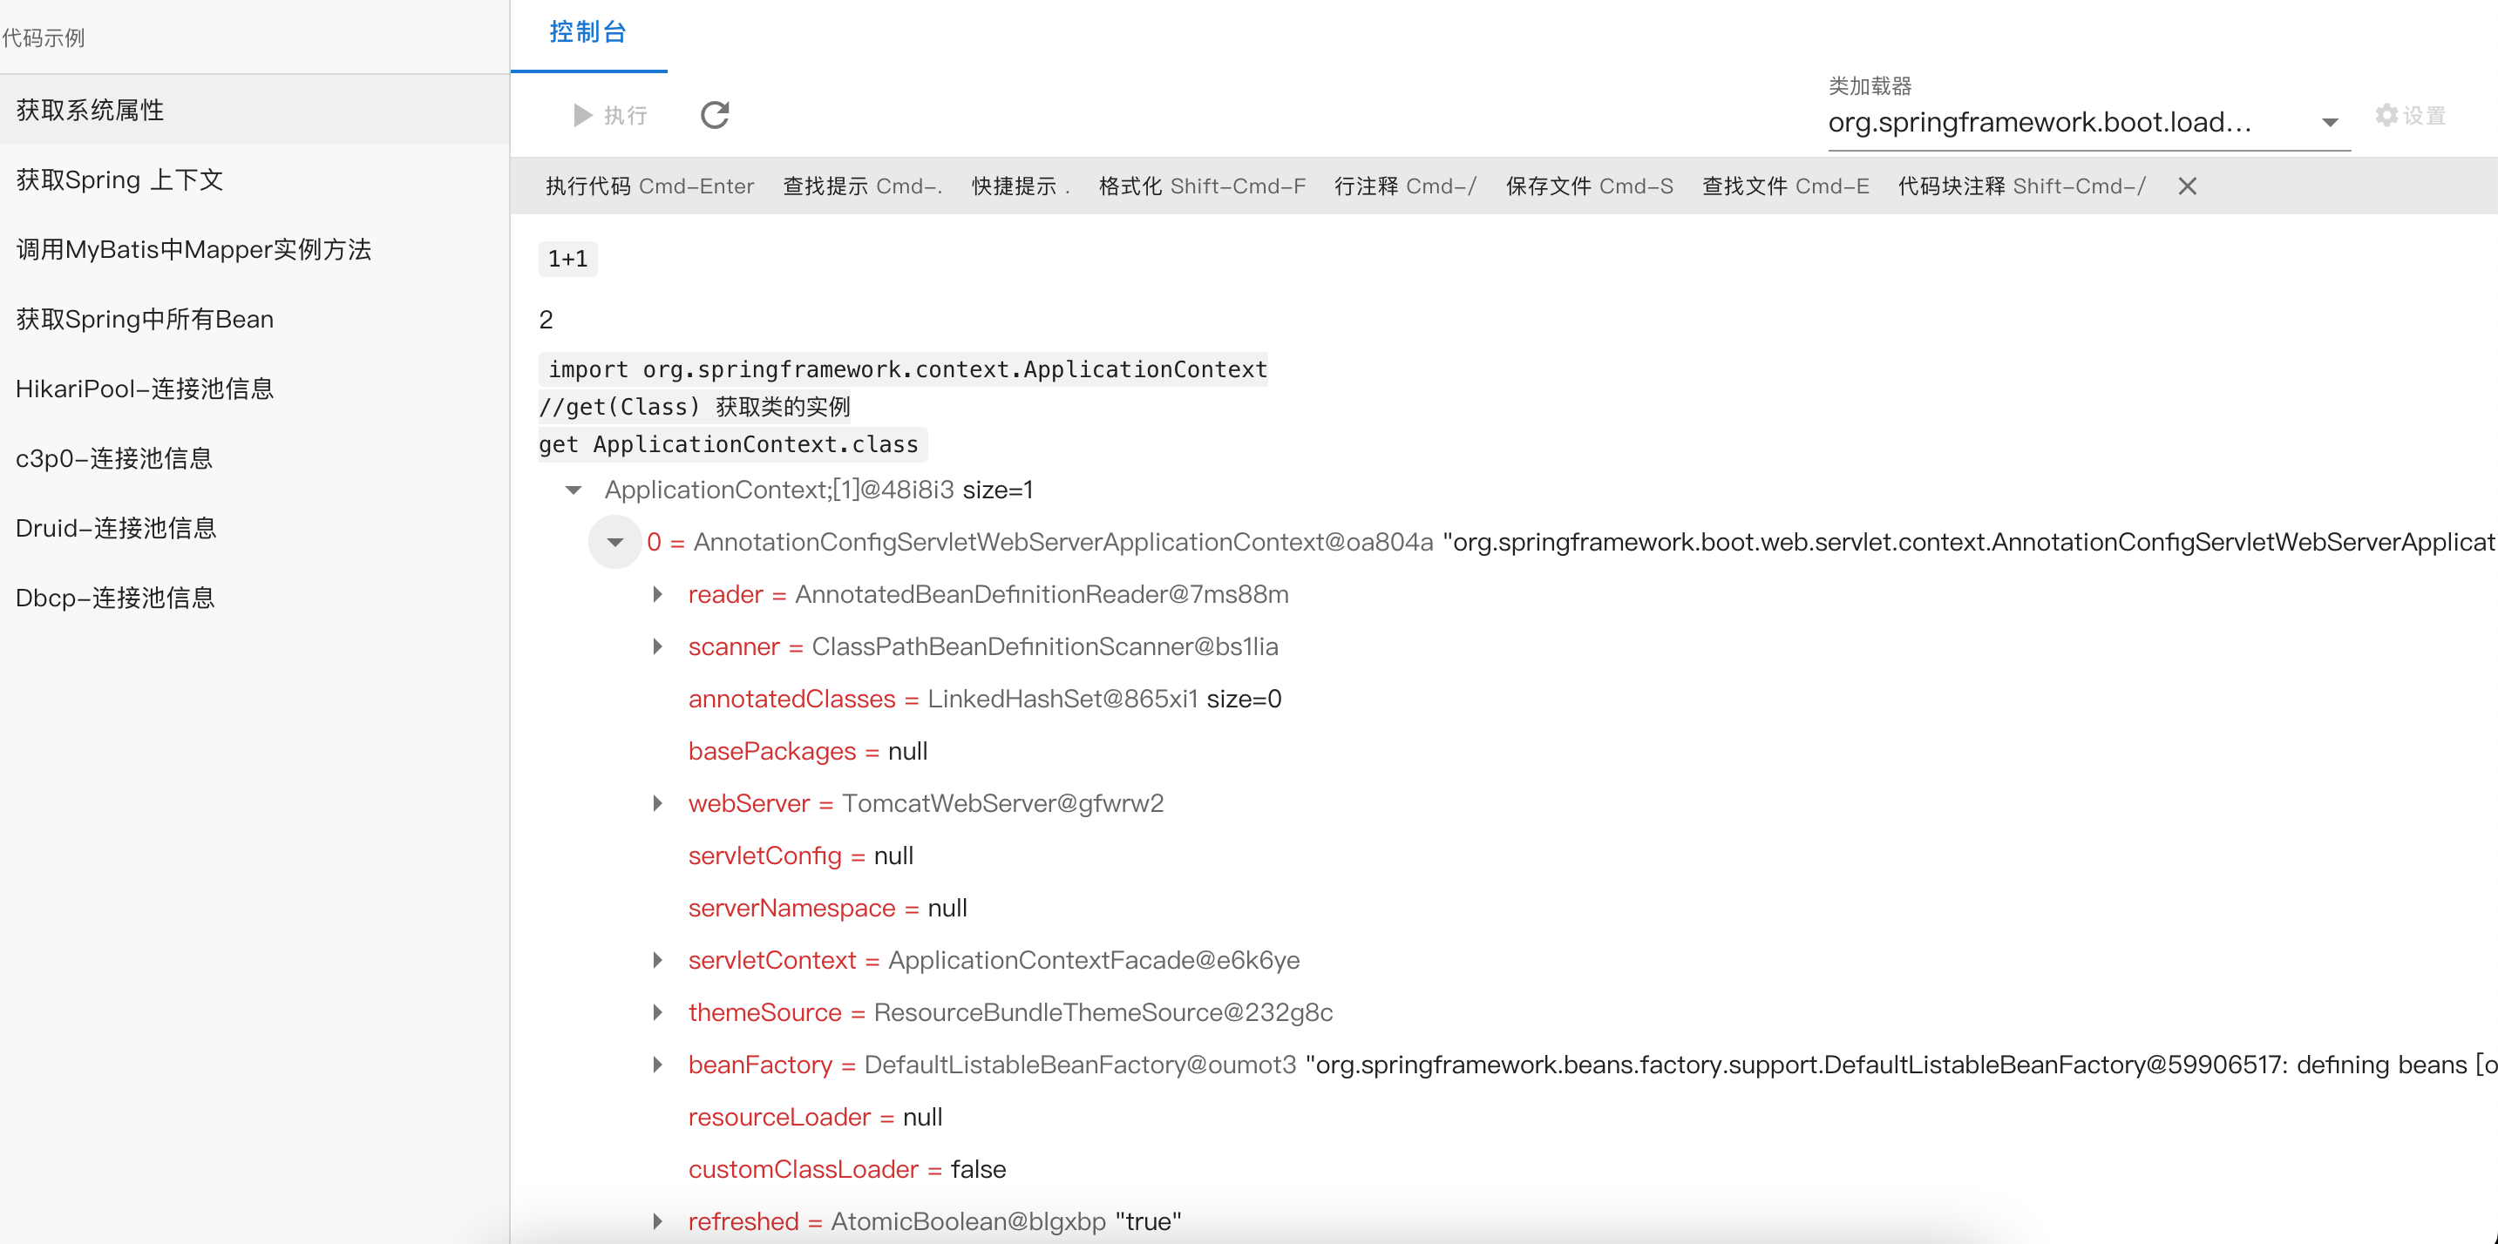Image resolution: width=2498 pixels, height=1244 pixels.
Task: Expand the scanner field node
Action: [x=657, y=647]
